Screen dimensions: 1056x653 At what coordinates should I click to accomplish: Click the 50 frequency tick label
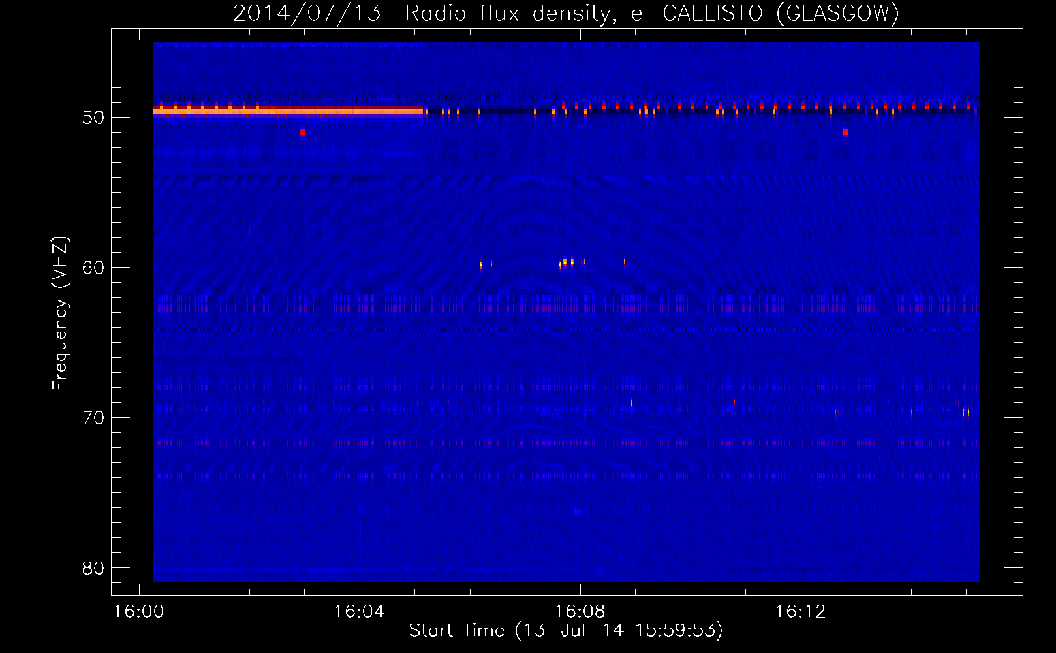click(x=93, y=118)
